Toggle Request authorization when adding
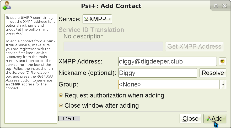Screen dimensions: 231x128 coord(61,96)
